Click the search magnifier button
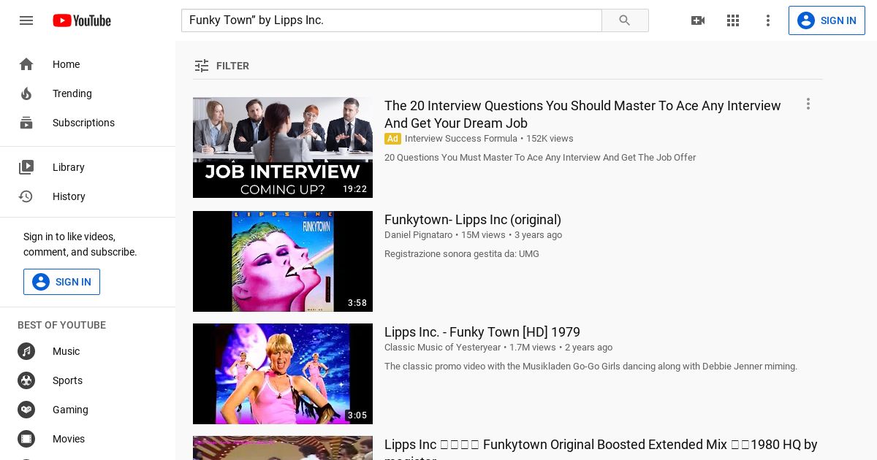Screen dimensions: 877x460 625,20
